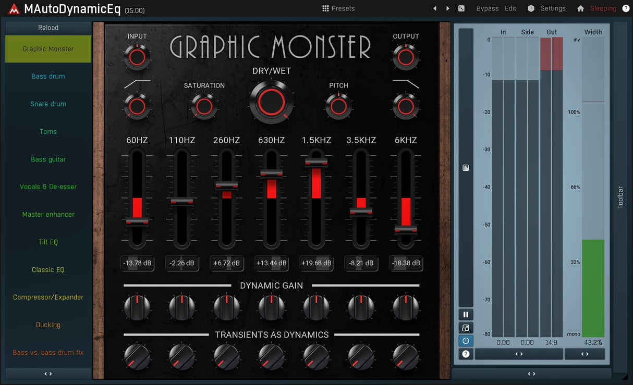This screenshot has height=385, width=633.
Task: Go to the next preset arrow
Action: (x=447, y=8)
